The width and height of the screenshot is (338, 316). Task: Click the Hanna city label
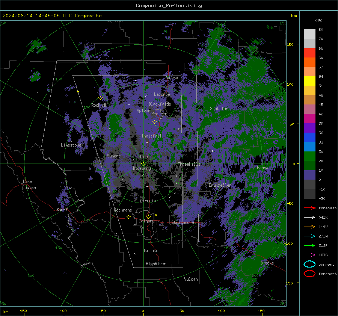coord(263,168)
